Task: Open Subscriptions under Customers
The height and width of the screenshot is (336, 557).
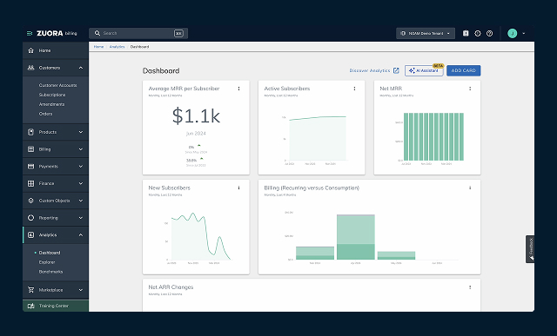Action: 52,95
